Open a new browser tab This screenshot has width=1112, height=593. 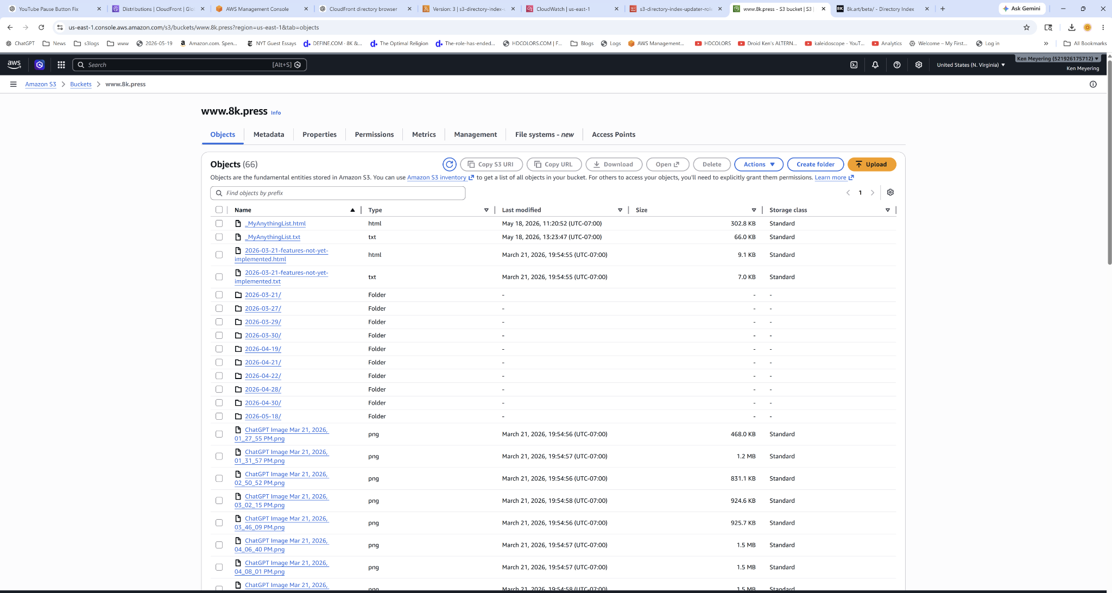[943, 9]
